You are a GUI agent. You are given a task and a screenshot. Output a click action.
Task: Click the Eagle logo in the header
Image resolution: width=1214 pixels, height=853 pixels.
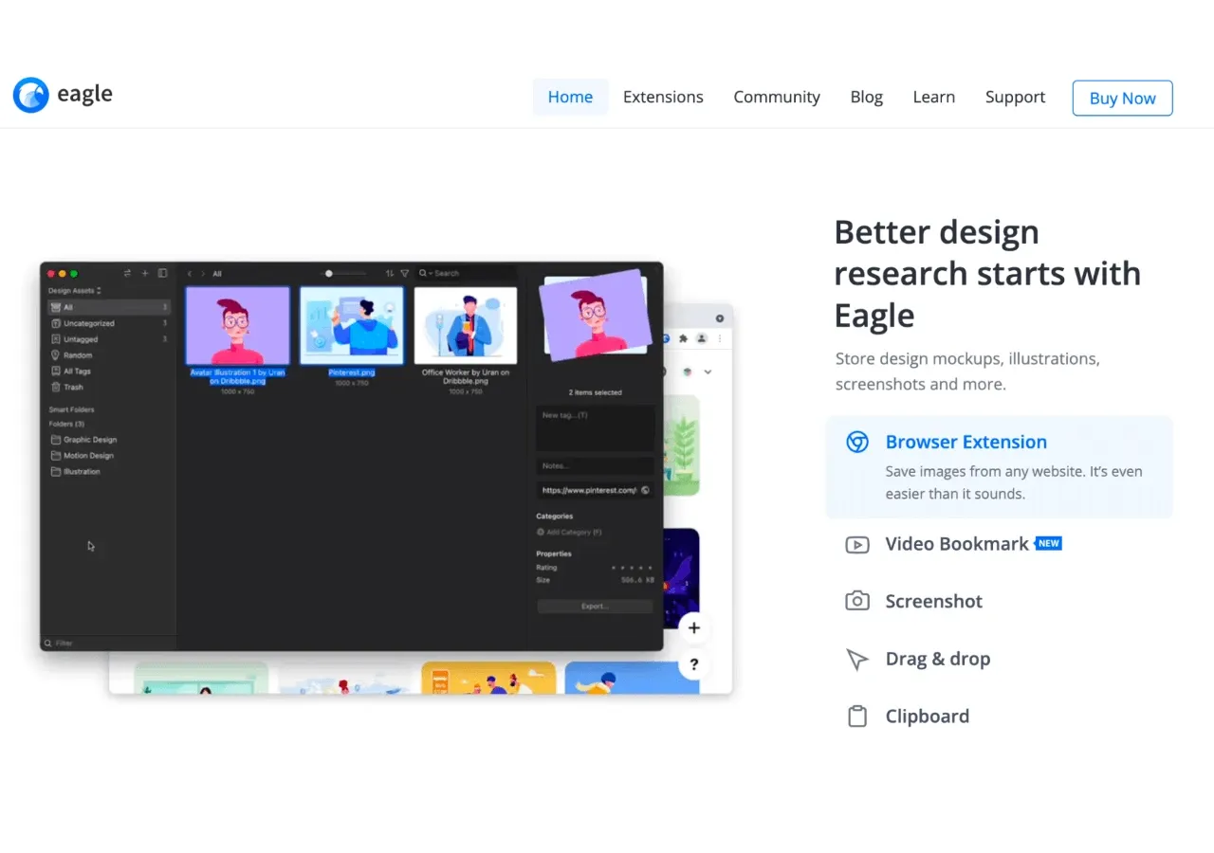coord(63,95)
